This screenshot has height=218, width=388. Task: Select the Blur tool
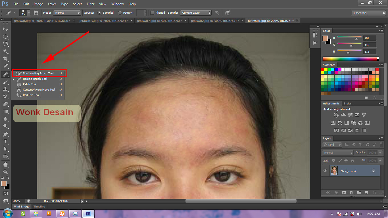5,119
